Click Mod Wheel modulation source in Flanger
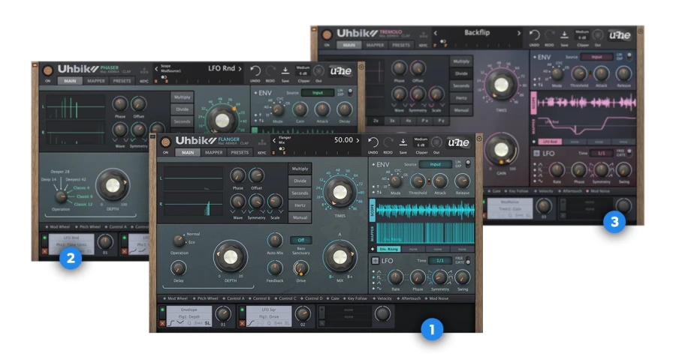This screenshot has height=359, width=676. point(175,298)
